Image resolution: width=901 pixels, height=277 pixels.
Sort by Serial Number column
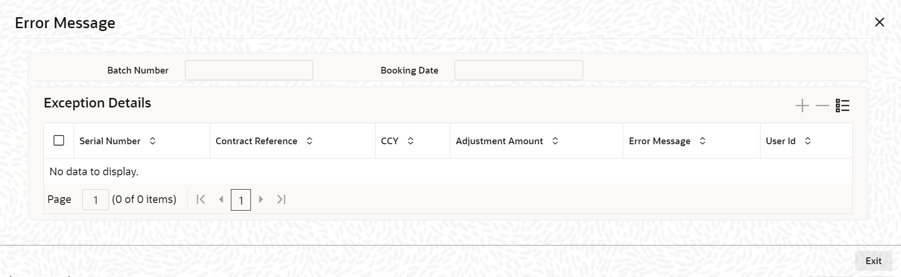coord(152,141)
